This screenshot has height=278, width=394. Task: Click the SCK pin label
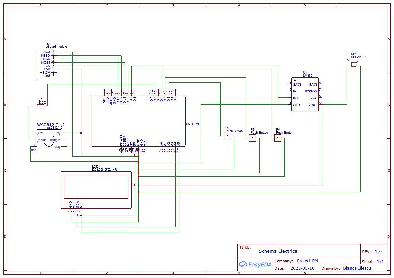(x=47, y=59)
